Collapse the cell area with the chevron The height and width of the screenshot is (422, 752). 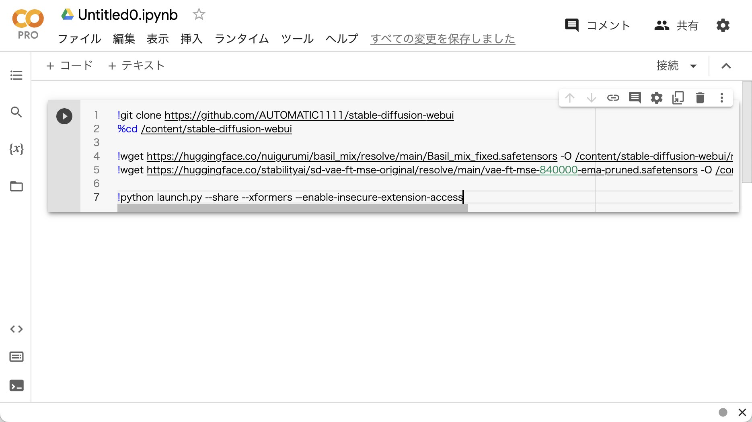tap(725, 65)
